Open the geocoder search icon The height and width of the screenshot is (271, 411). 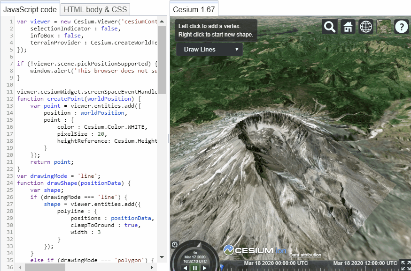click(329, 27)
